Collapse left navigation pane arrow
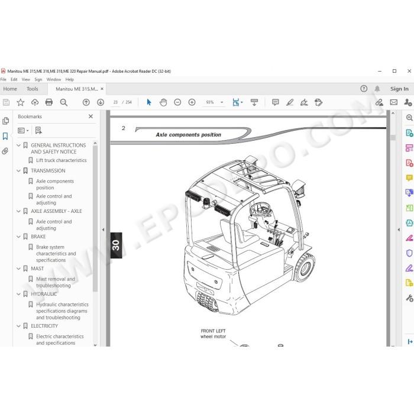 103,229
